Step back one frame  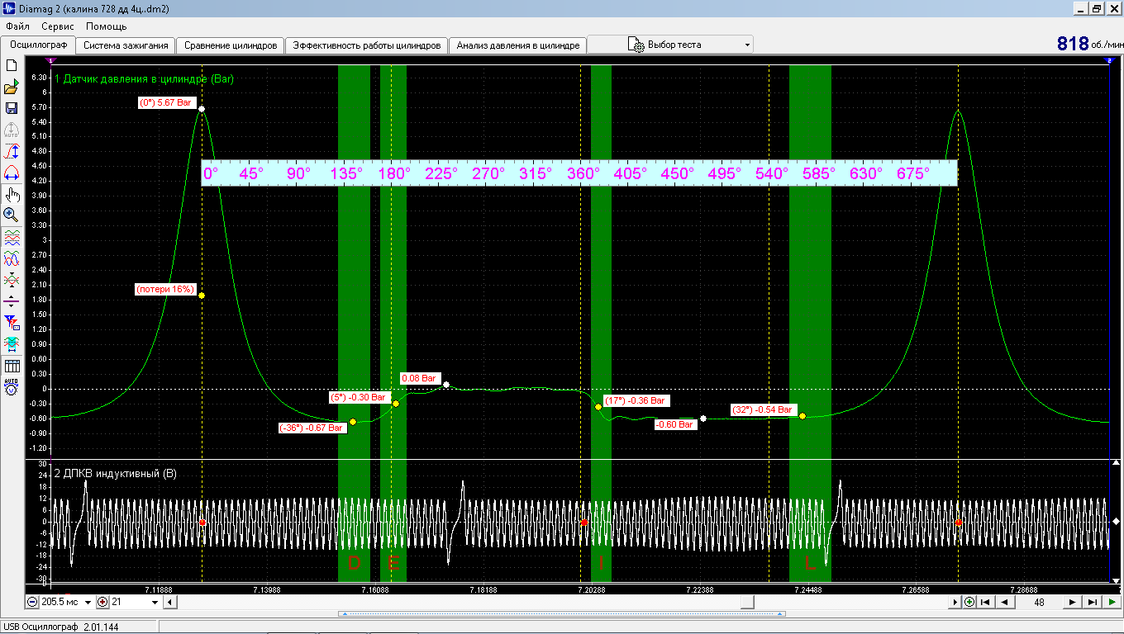pyautogui.click(x=1005, y=602)
